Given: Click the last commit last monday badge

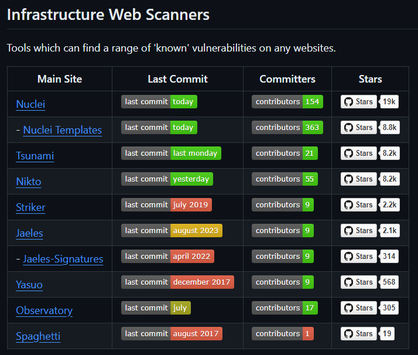Looking at the screenshot, I should point(171,153).
